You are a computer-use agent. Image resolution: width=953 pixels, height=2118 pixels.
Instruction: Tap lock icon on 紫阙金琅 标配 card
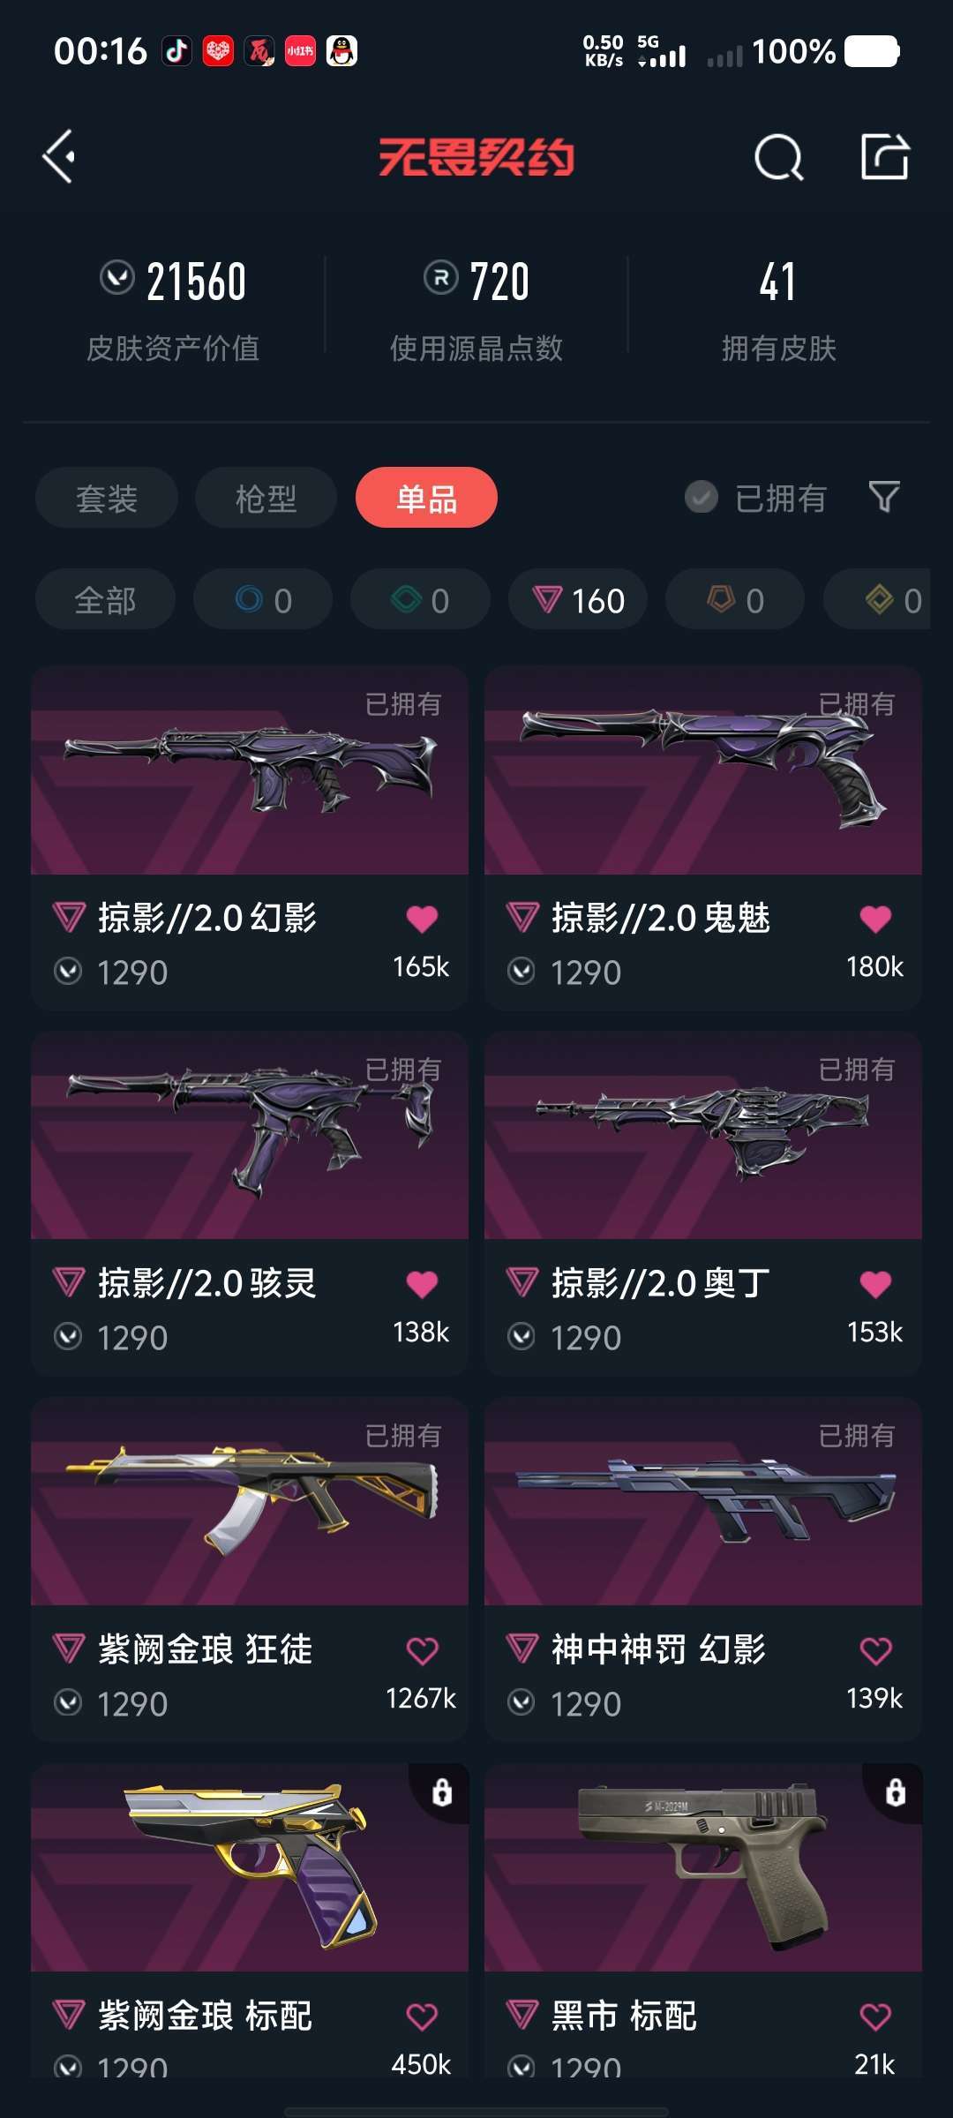coord(442,1791)
